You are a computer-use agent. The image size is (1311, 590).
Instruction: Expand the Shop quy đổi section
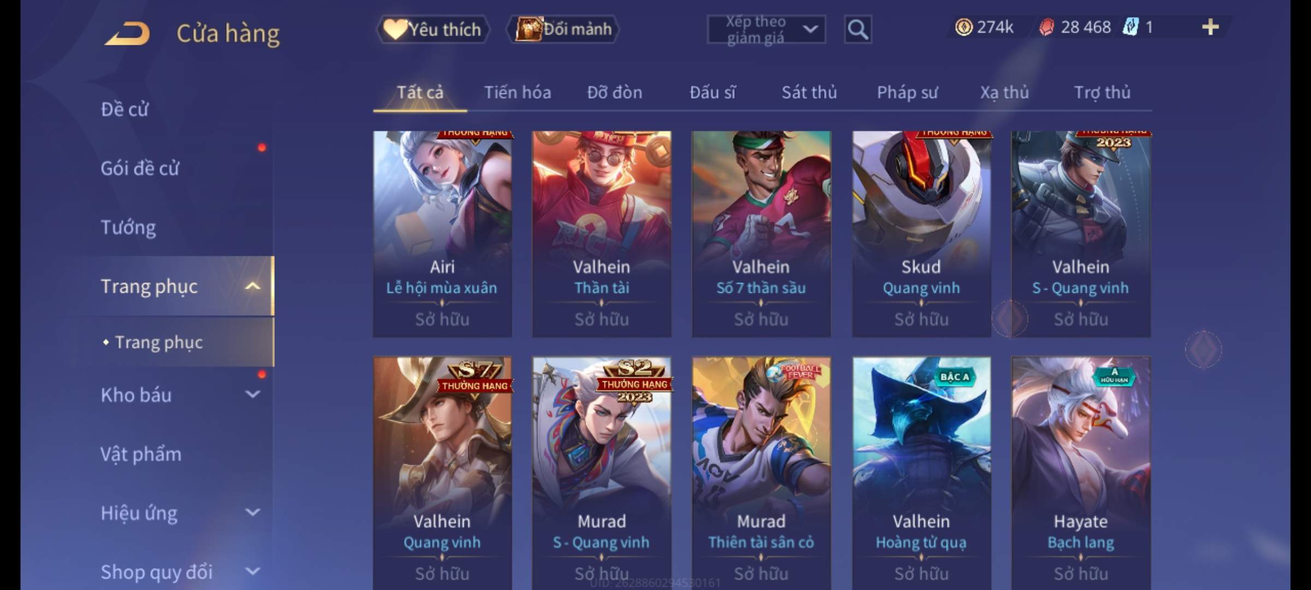coord(252,571)
